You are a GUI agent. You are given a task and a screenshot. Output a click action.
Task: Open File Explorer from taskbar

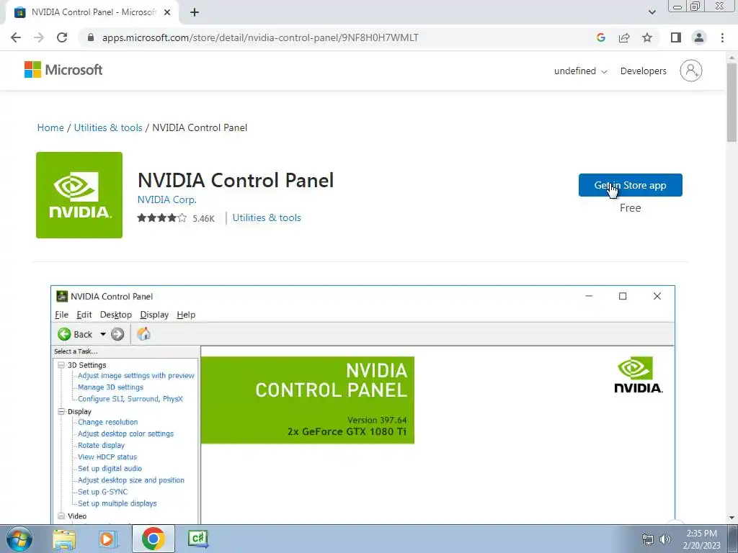click(64, 539)
